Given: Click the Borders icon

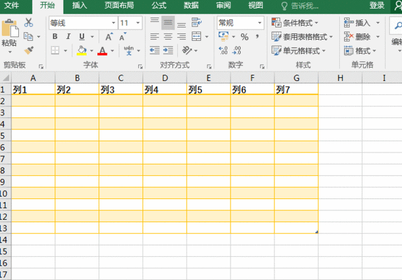Looking at the screenshot, I should tap(55, 50).
